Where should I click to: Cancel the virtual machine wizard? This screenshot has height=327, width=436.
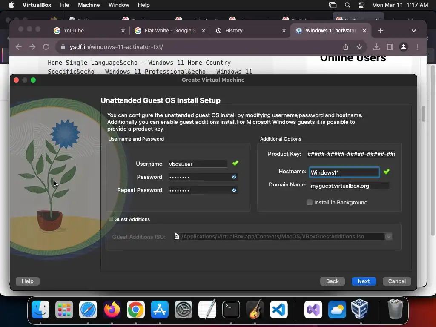click(x=397, y=281)
